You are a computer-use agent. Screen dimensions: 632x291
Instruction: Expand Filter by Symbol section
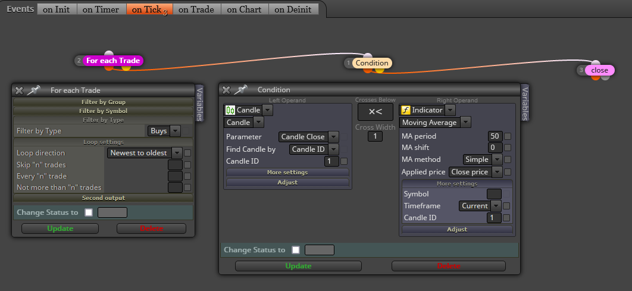point(103,111)
